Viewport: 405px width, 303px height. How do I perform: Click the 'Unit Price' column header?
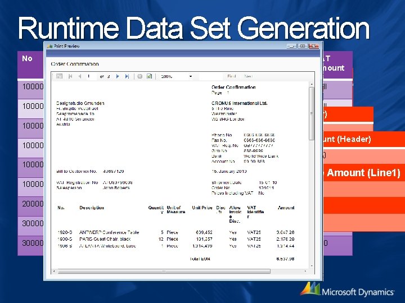point(202,208)
